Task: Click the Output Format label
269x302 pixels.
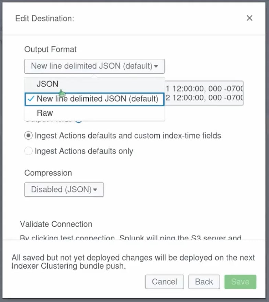Action: pyautogui.click(x=51, y=49)
